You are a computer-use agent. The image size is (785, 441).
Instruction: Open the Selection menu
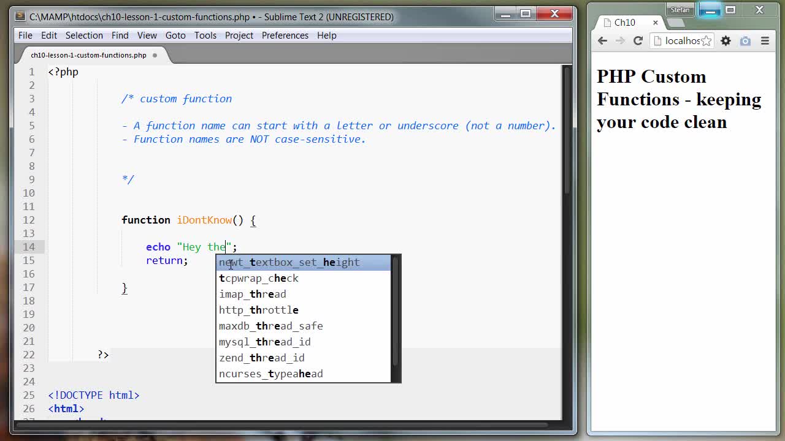[84, 35]
